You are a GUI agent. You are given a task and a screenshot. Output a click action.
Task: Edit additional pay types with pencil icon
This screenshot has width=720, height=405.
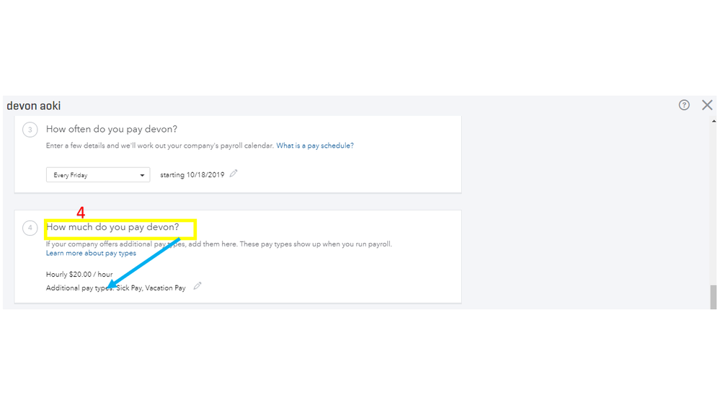pos(197,286)
